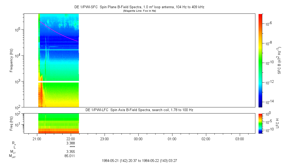The image size is (286, 164).
Task: Select the 22:00 time axis tick label
Action: click(x=71, y=139)
